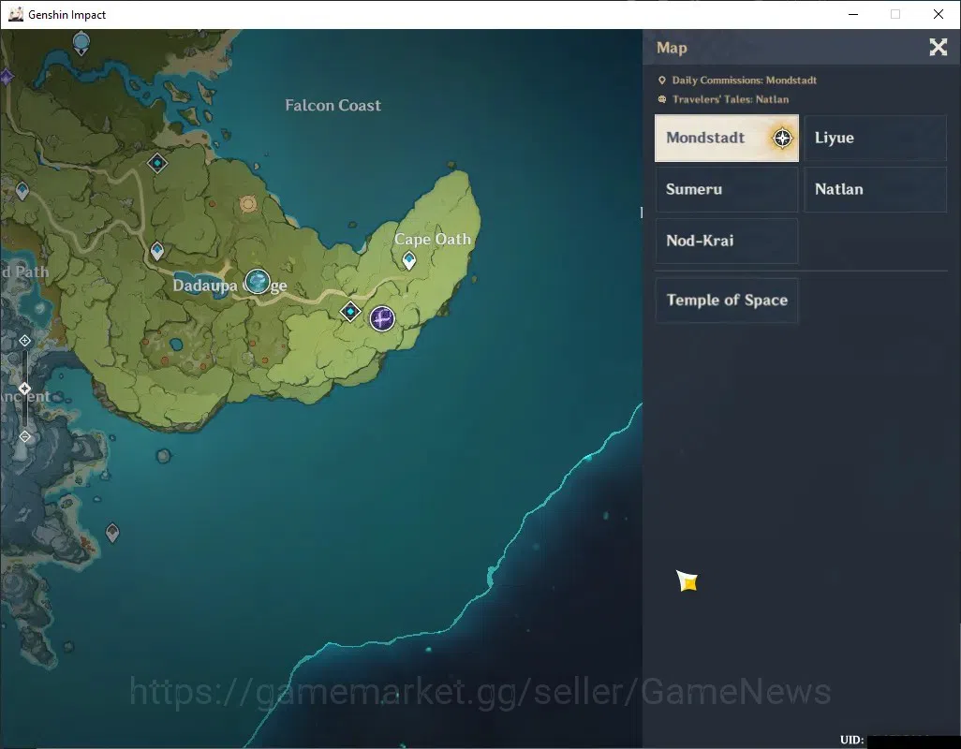Click the map zoom slider handle
The height and width of the screenshot is (749, 961).
[24, 389]
